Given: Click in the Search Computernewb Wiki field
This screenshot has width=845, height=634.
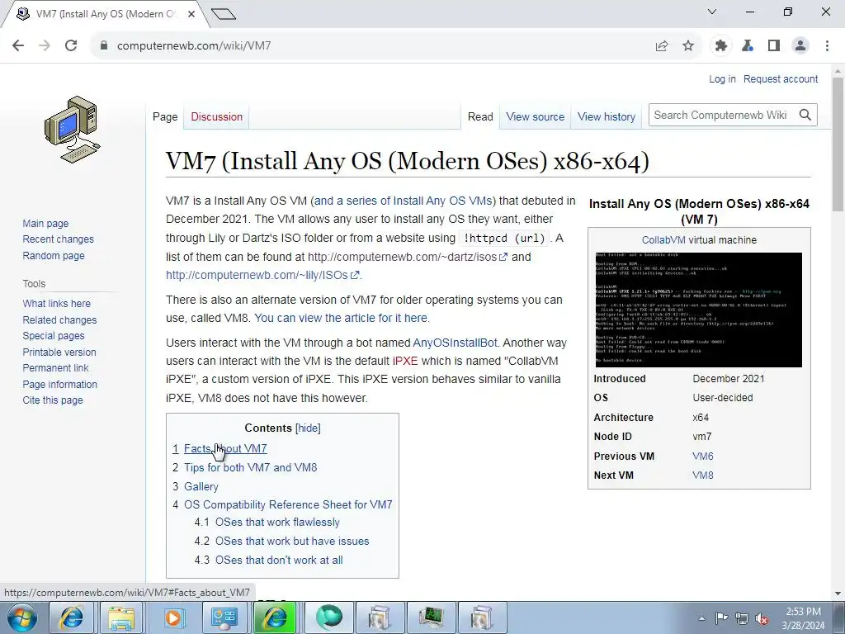Looking at the screenshot, I should pyautogui.click(x=721, y=115).
